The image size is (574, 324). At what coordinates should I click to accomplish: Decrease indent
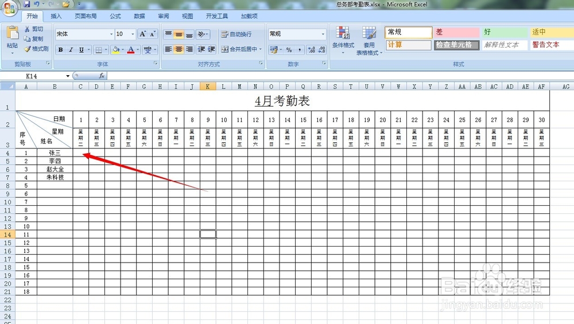[x=201, y=49]
